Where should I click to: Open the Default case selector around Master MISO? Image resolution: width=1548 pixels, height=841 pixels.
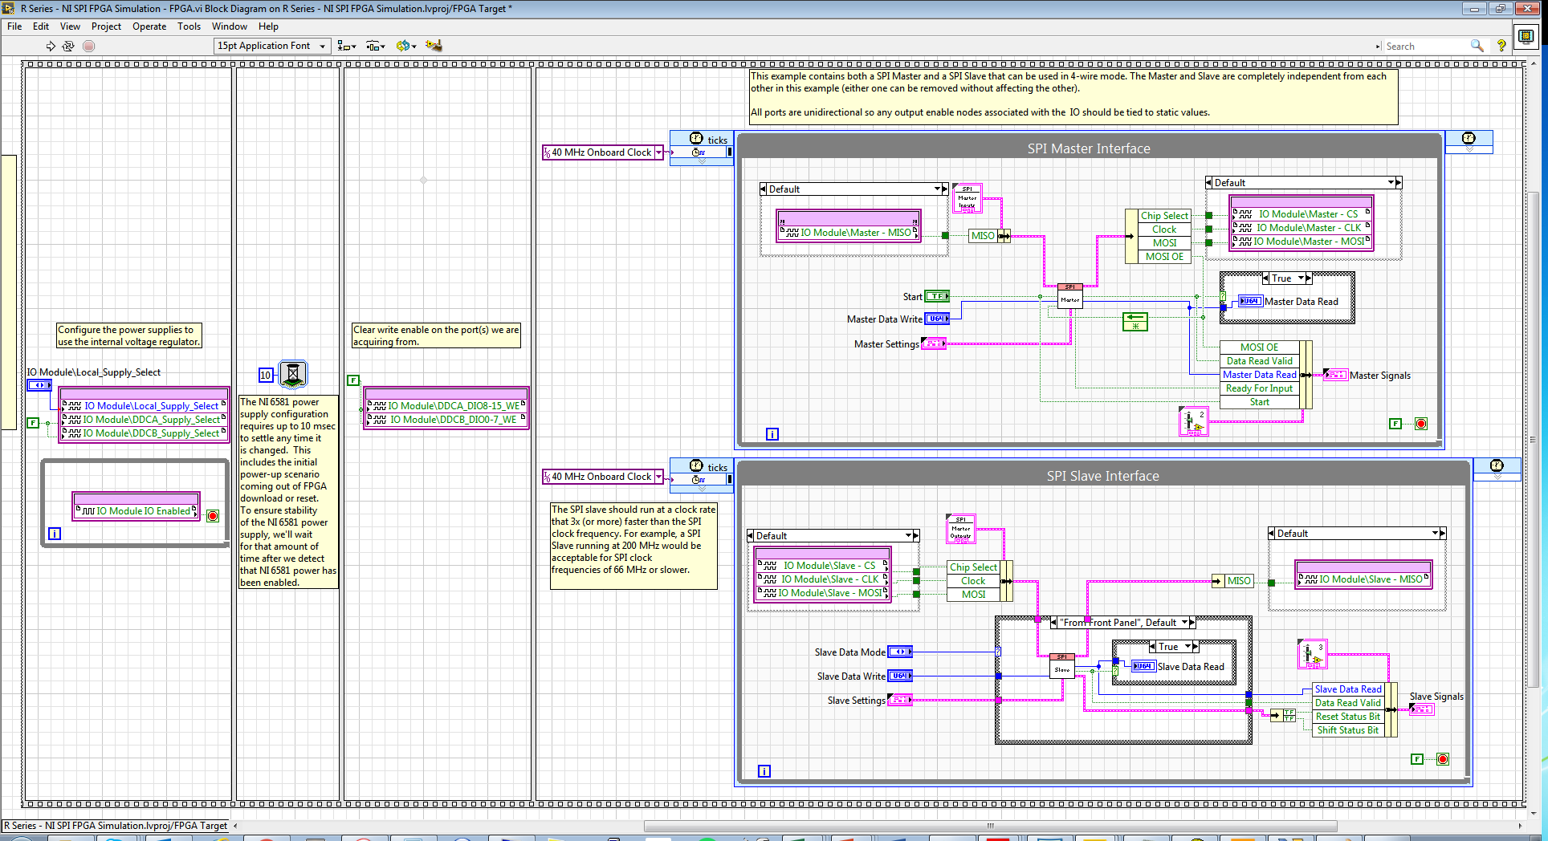854,189
